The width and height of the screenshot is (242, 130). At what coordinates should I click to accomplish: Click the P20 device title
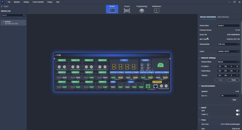(59, 55)
